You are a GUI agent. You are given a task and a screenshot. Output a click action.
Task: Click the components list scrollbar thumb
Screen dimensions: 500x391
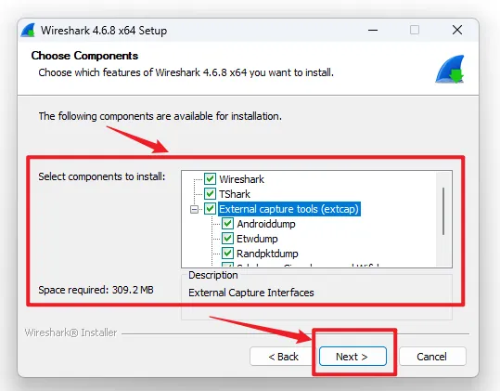pos(443,212)
